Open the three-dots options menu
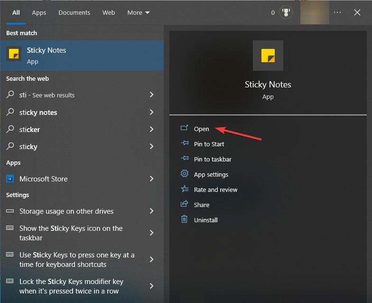Screen dimensions: 372x303 click(x=337, y=12)
